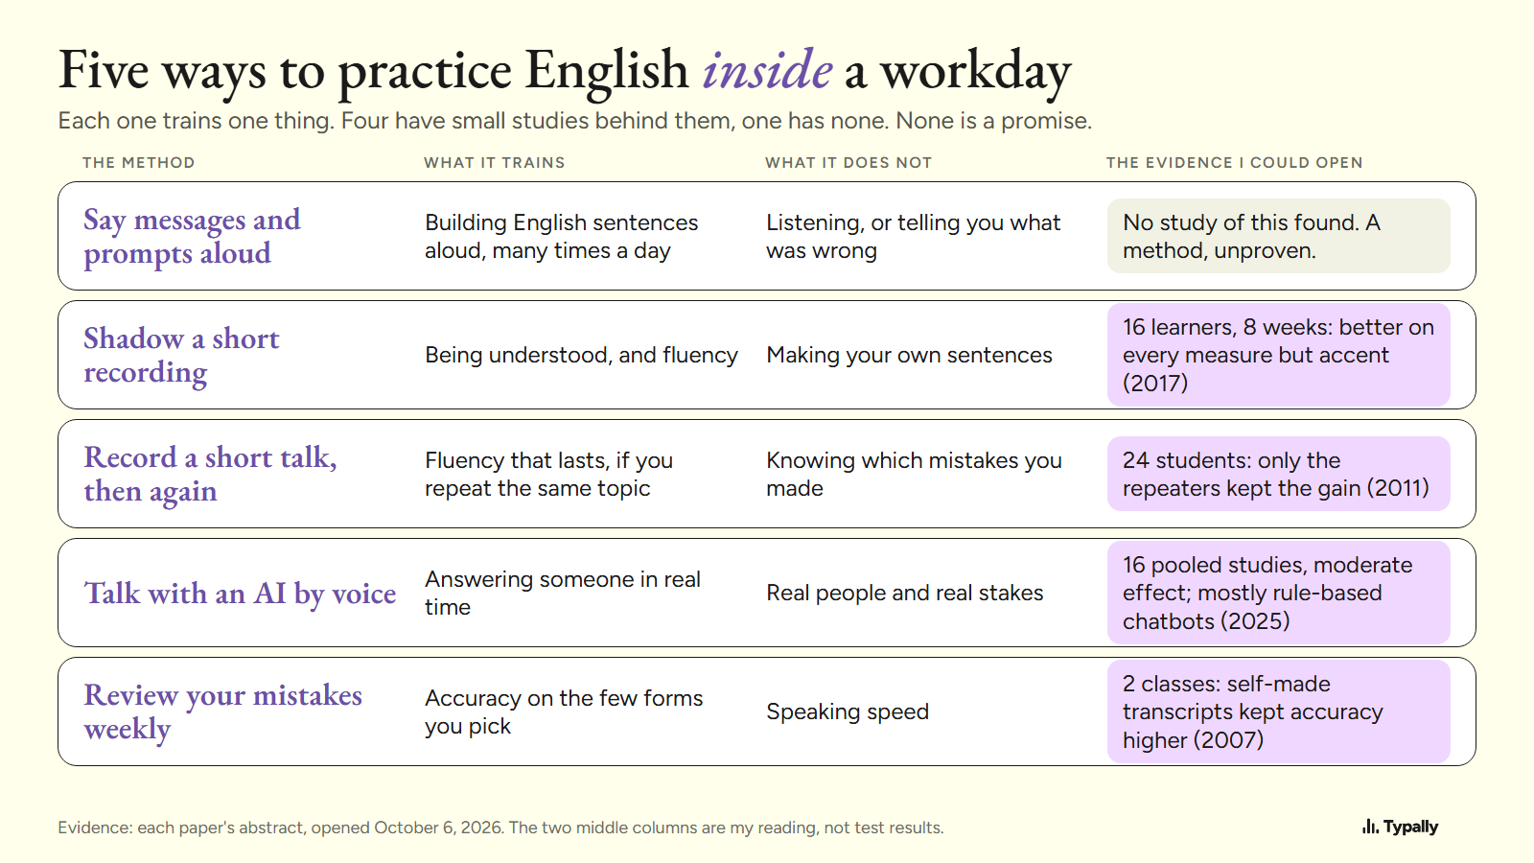
Task: Click the Typally logo
Action: click(x=1400, y=827)
